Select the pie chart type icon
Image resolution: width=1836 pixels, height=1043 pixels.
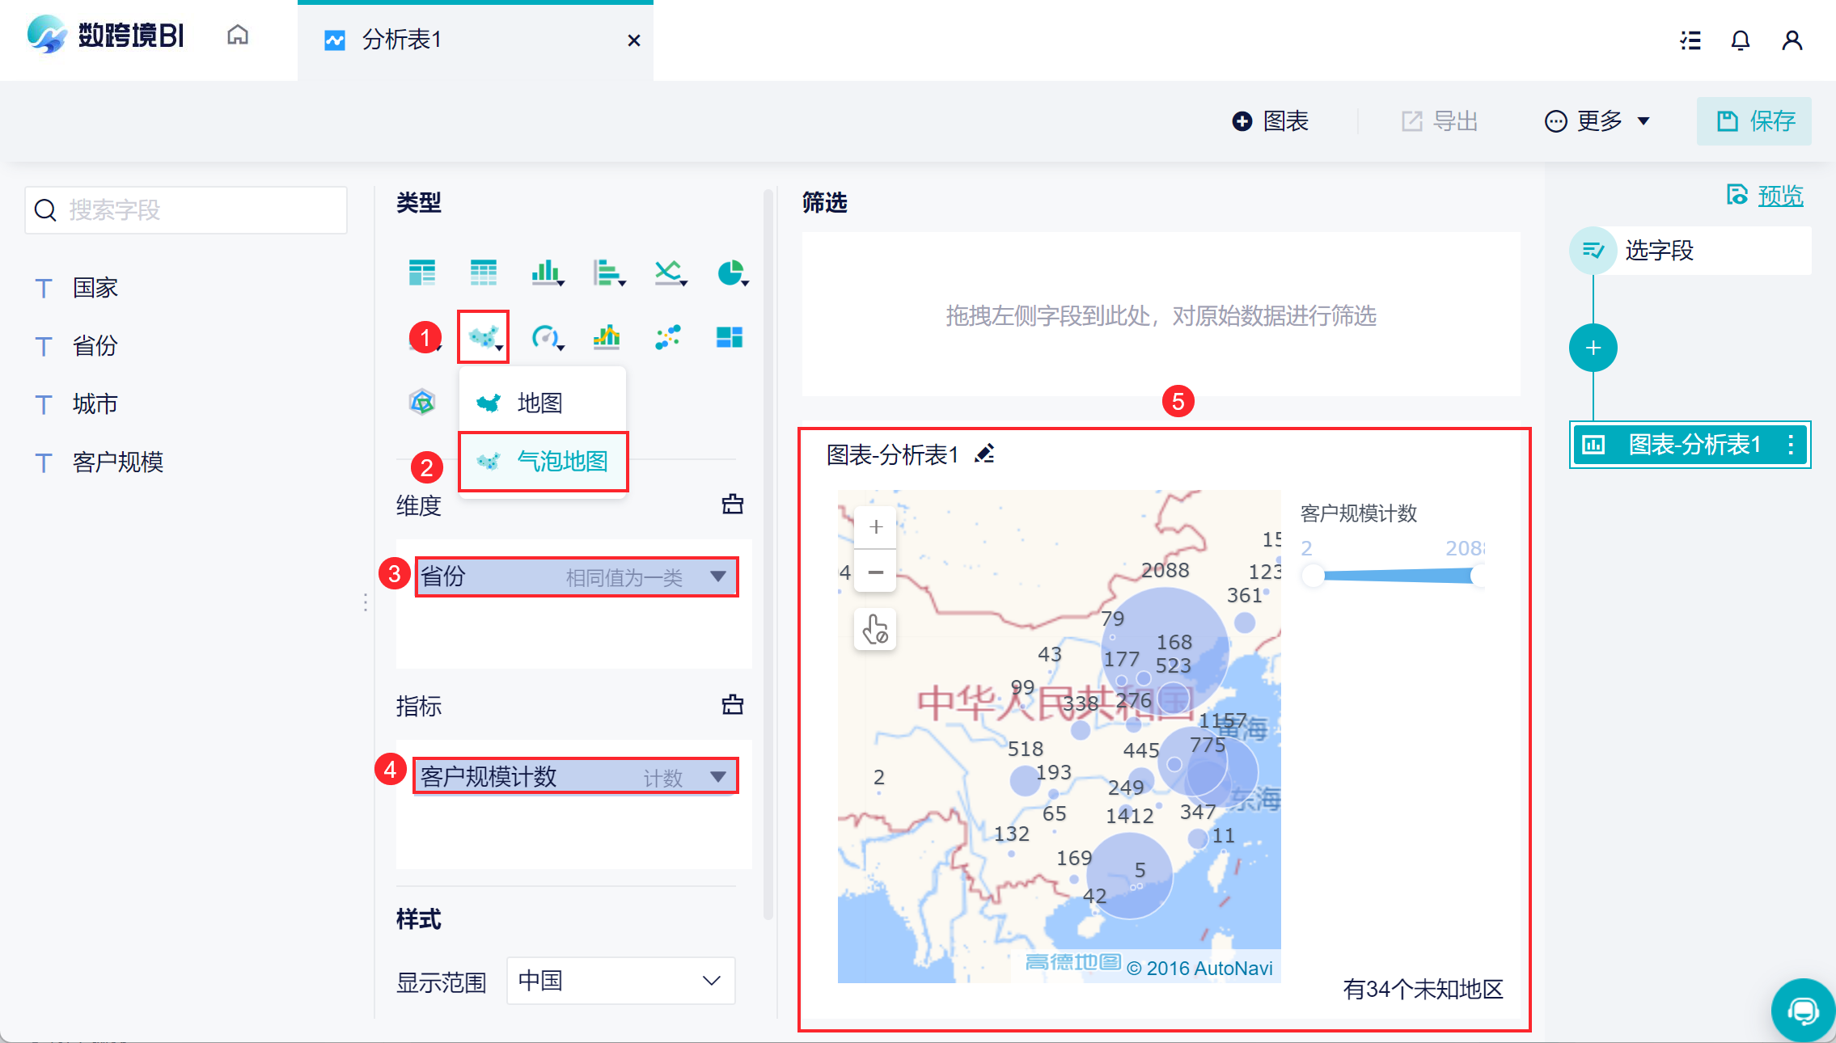731,273
